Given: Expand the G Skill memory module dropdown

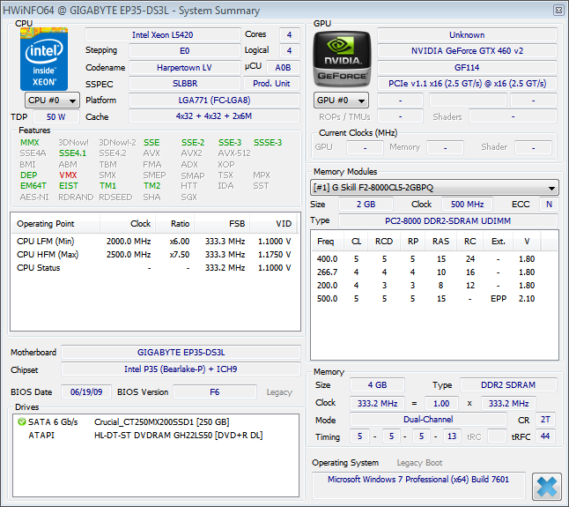Looking at the screenshot, I should [x=434, y=188].
